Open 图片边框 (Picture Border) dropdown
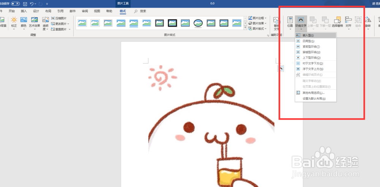The width and height of the screenshot is (380, 187). click(x=257, y=18)
